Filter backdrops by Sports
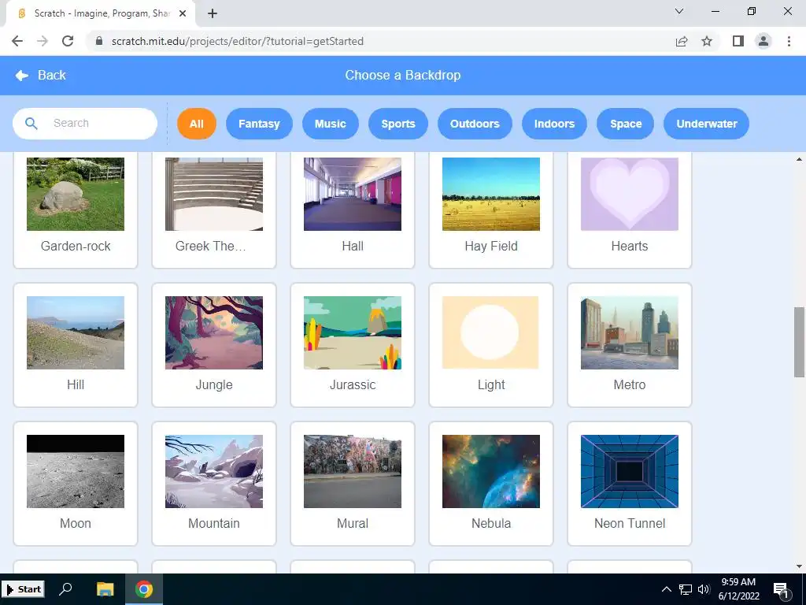Image resolution: width=806 pixels, height=605 pixels. click(397, 124)
